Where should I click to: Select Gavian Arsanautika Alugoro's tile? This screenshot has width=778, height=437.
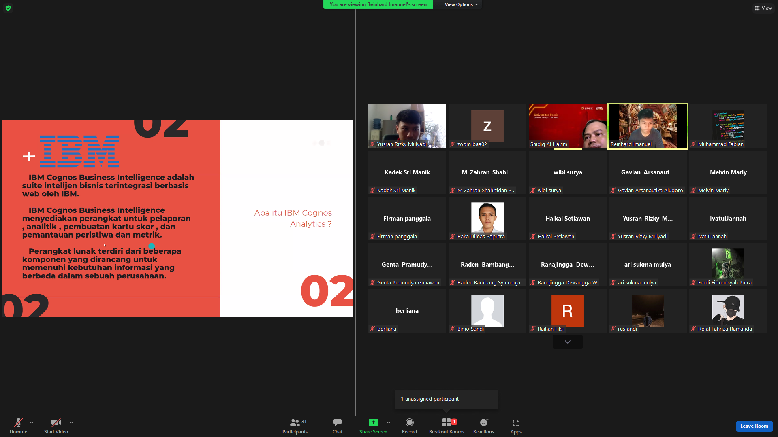tap(648, 172)
